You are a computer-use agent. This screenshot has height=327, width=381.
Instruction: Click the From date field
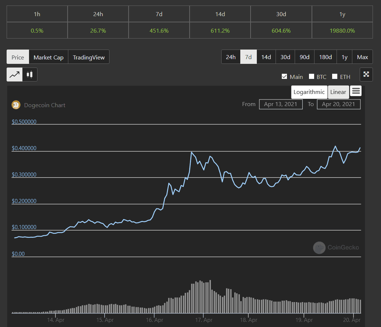281,104
